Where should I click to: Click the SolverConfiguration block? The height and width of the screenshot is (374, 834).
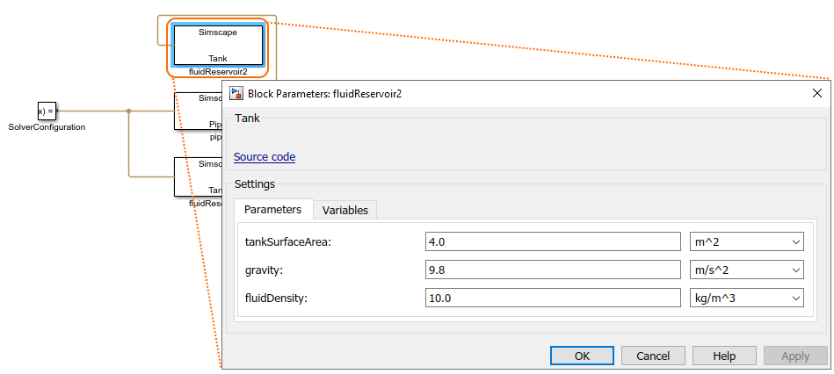click(x=47, y=111)
